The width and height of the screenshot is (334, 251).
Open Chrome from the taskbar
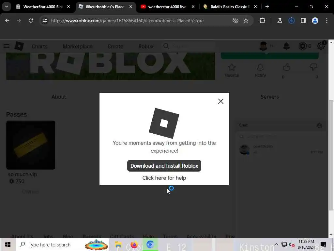click(150, 244)
